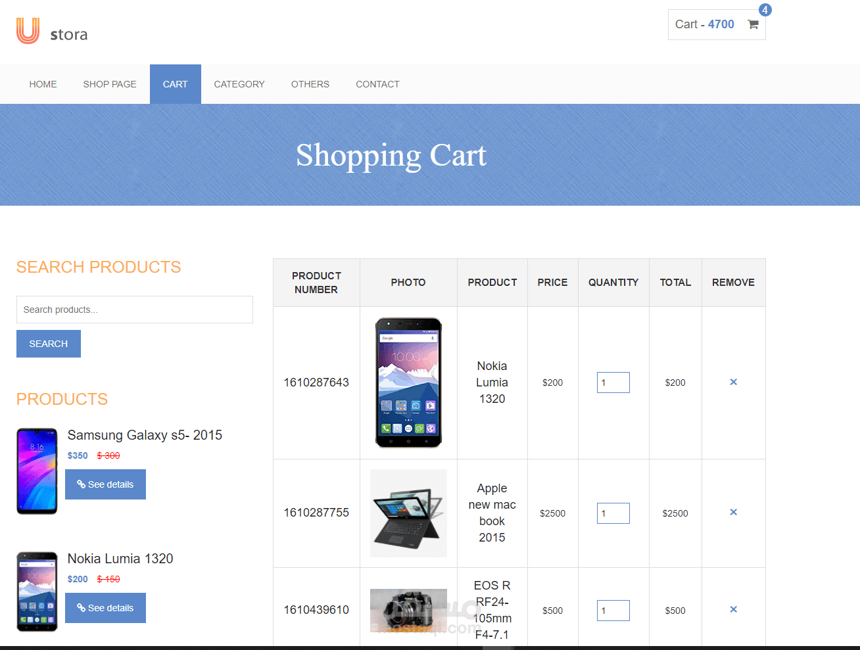Click the Remove column header
The image size is (860, 650).
coord(733,283)
